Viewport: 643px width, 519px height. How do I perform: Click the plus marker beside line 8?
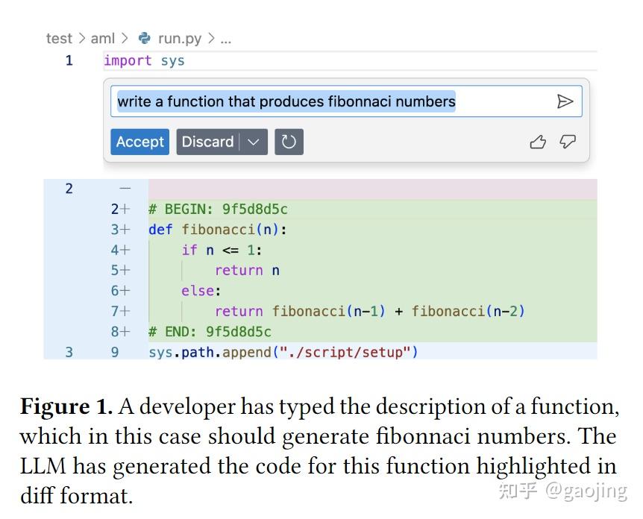coord(128,331)
